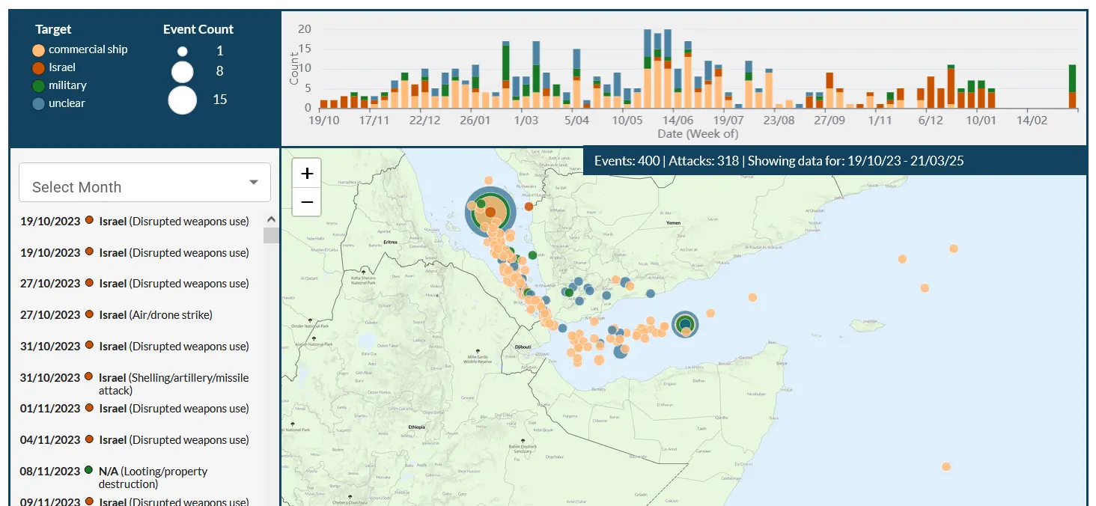Click the unclear target legend swatch
Viewport: 1096px width, 506px height.
pos(39,104)
